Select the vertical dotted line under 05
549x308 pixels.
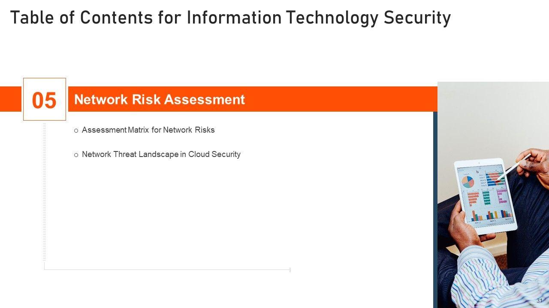pyautogui.click(x=44, y=192)
